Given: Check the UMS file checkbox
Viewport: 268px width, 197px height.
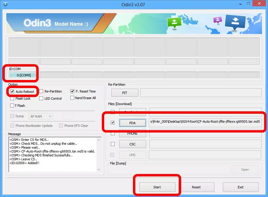Looking at the screenshot, I should pos(112,155).
